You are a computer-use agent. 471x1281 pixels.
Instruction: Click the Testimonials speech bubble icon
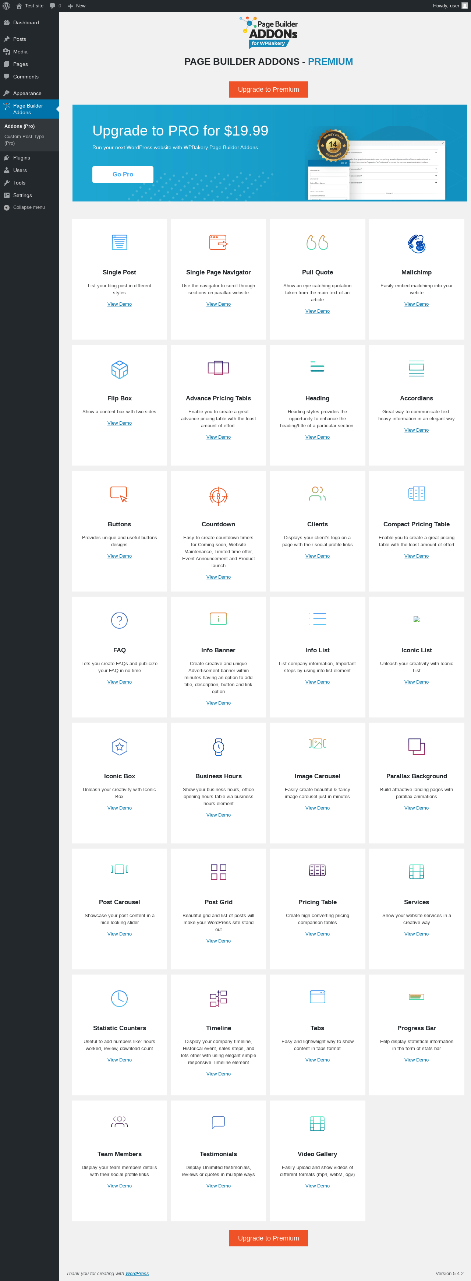[x=218, y=1122]
